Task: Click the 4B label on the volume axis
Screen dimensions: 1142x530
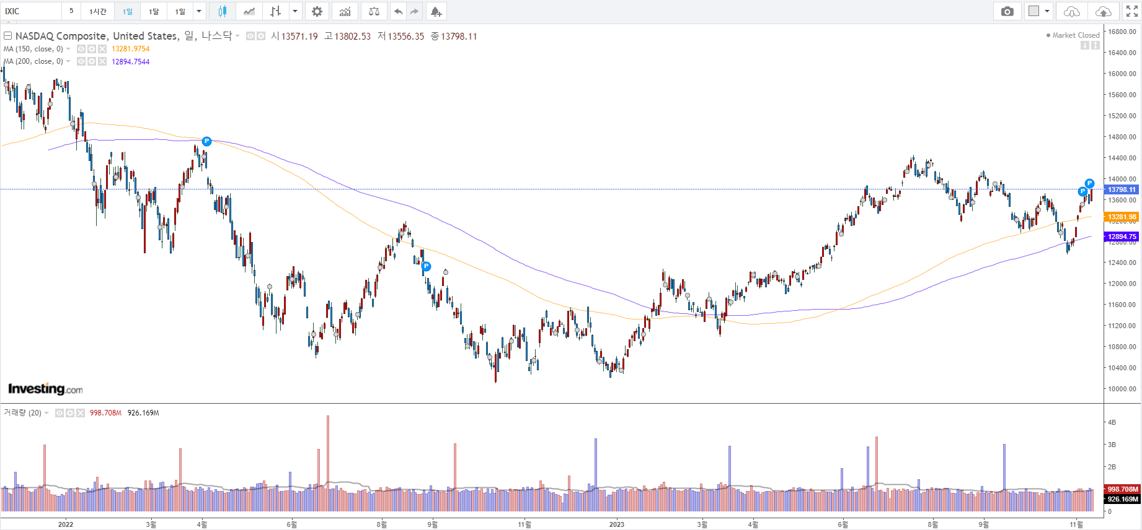Action: [x=1112, y=422]
